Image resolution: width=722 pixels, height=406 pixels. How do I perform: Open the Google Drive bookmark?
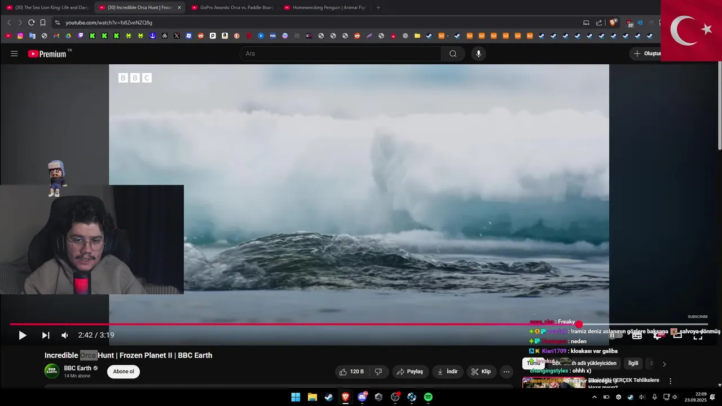(68, 36)
